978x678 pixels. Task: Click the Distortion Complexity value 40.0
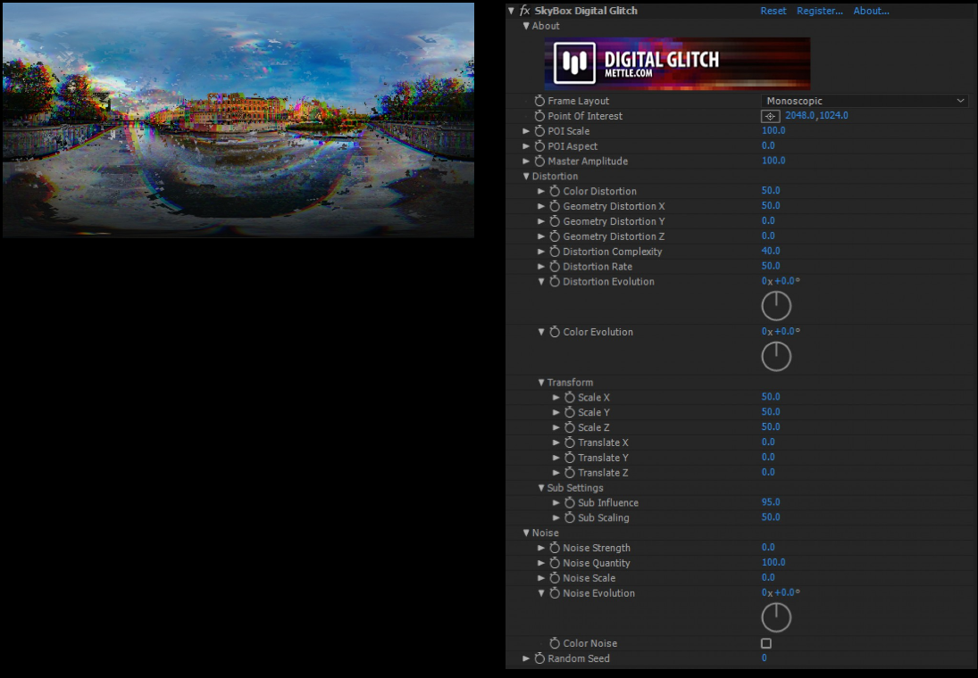[771, 251]
